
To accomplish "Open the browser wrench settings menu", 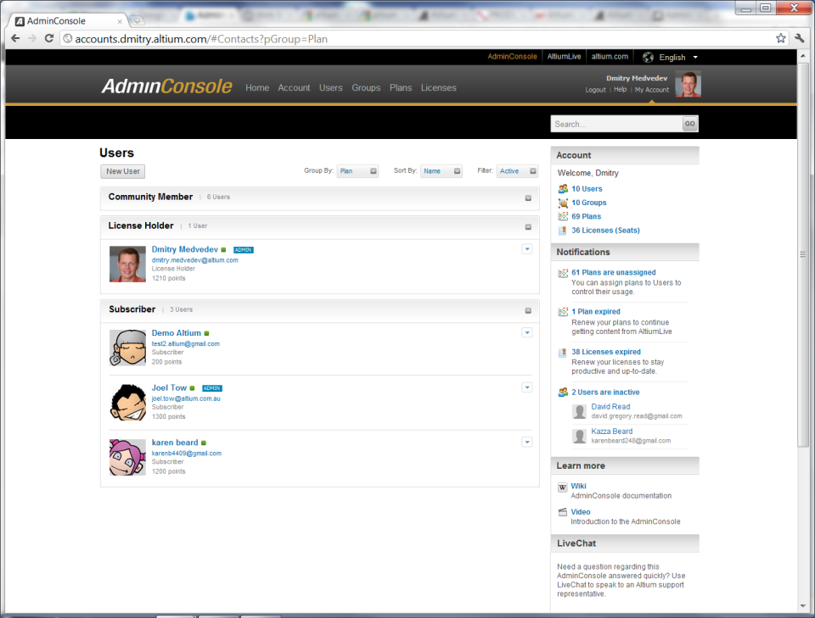I will click(799, 38).
